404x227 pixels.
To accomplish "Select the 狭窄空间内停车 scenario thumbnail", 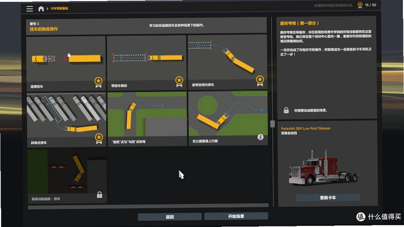I will pos(228,62).
